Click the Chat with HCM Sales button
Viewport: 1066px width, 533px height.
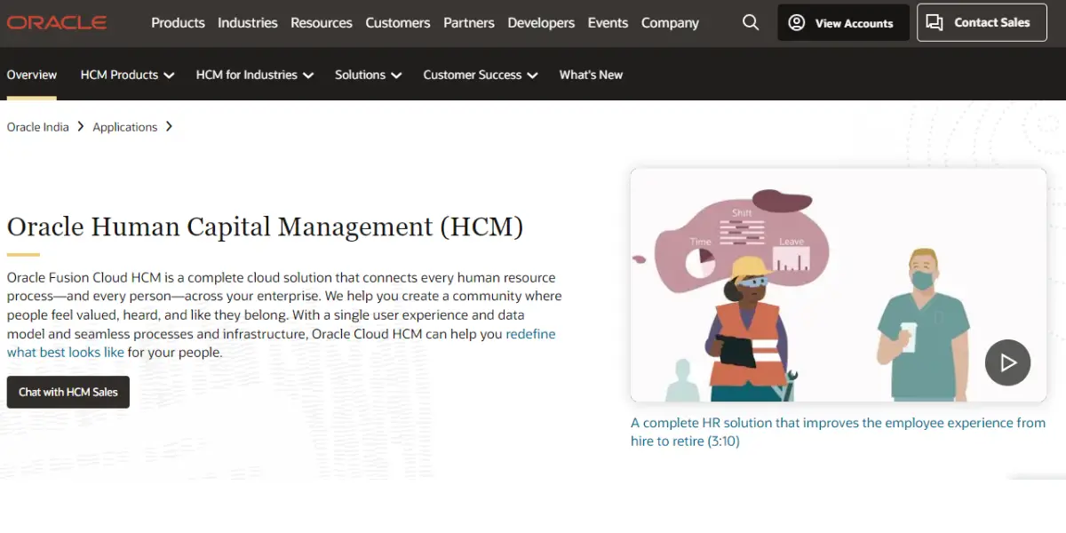pos(68,392)
